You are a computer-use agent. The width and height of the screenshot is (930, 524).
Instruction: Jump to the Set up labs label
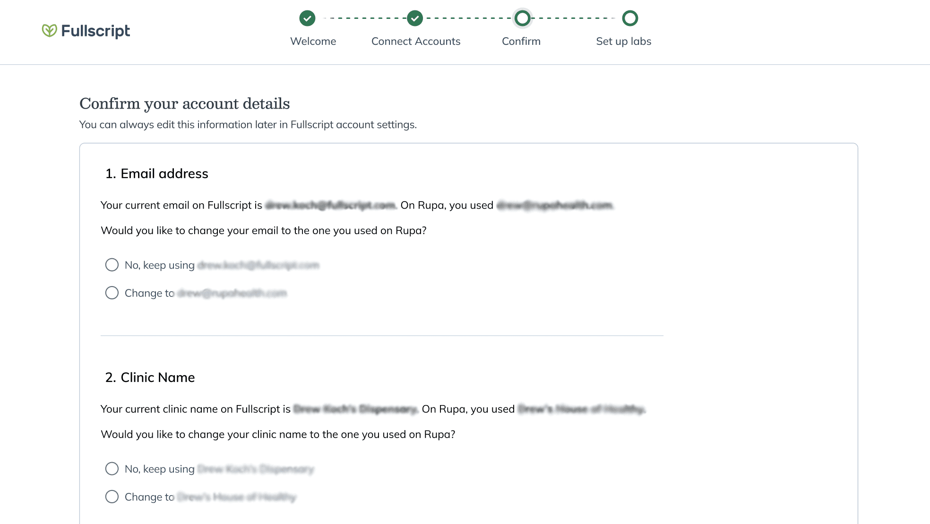tap(624, 41)
